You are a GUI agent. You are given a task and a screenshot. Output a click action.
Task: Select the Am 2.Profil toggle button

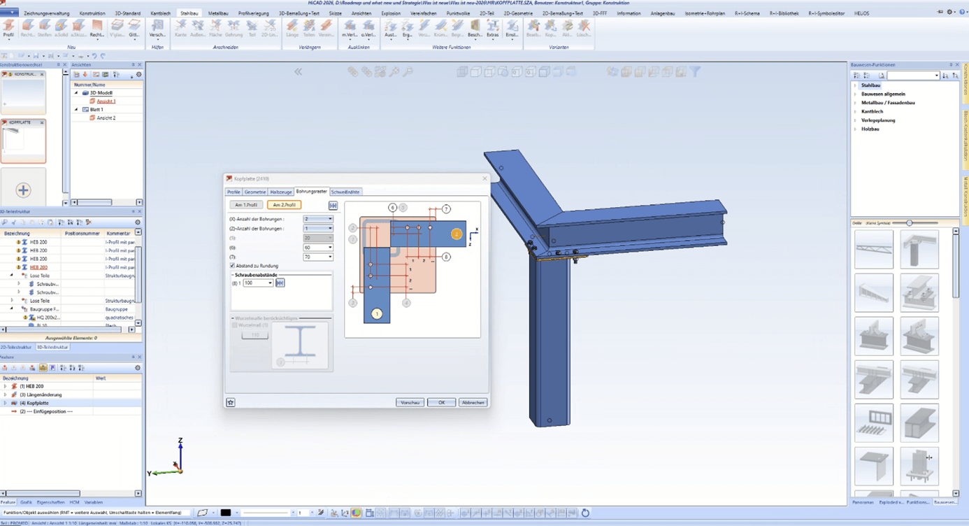[284, 205]
